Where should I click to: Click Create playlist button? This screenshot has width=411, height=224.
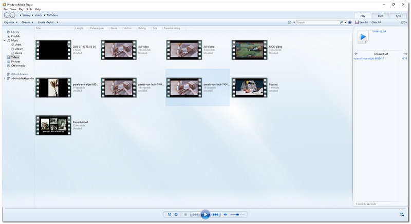tap(46, 22)
